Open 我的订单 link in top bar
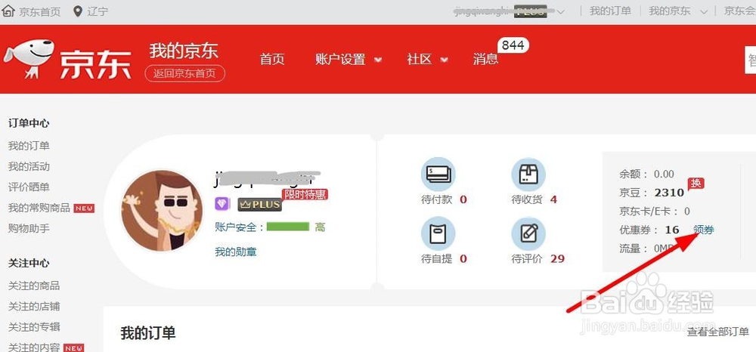This screenshot has height=352, width=756. [610, 11]
